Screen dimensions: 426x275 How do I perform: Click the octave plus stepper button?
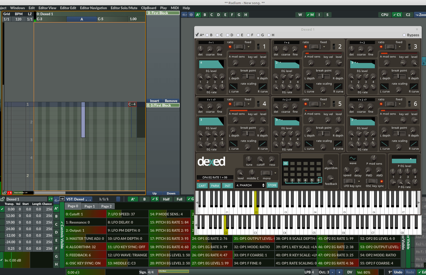click(339, 272)
